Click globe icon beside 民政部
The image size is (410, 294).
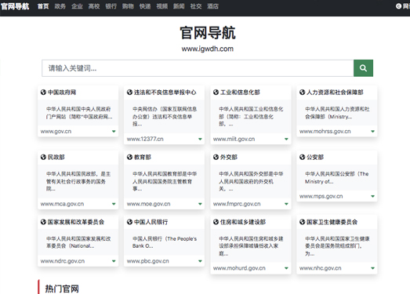(43, 157)
